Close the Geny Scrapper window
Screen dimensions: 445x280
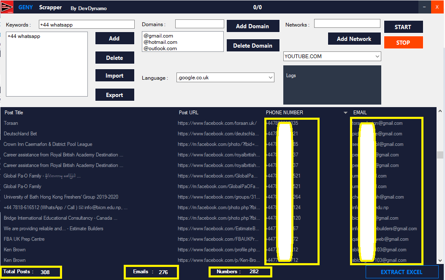437,7
